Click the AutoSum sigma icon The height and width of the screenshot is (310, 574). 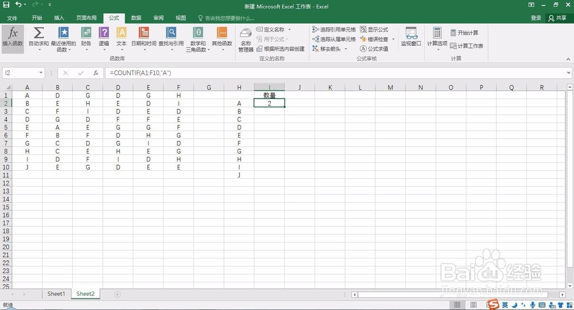click(38, 39)
